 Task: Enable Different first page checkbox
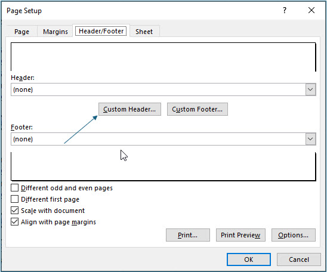(x=14, y=199)
